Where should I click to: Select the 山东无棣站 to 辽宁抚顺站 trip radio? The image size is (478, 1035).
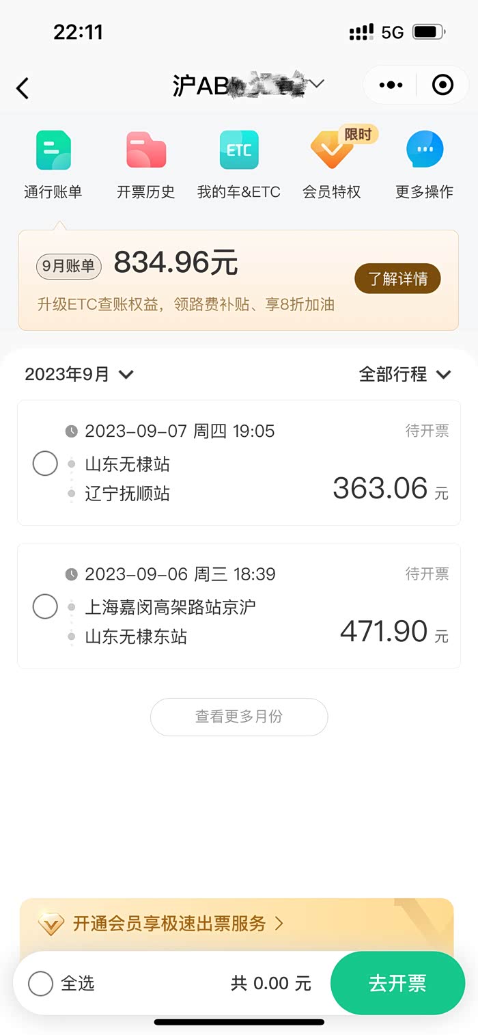(x=45, y=463)
